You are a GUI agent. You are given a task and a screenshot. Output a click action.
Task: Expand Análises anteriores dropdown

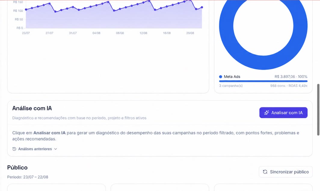35,149
